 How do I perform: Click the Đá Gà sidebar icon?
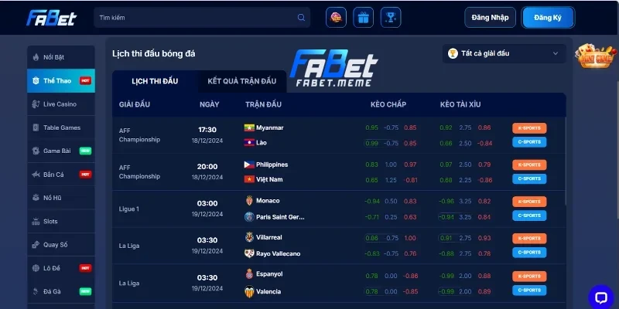click(x=36, y=292)
